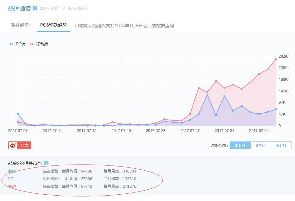Toggle the PC端 legend series
This screenshot has width=295, height=201.
click(17, 44)
